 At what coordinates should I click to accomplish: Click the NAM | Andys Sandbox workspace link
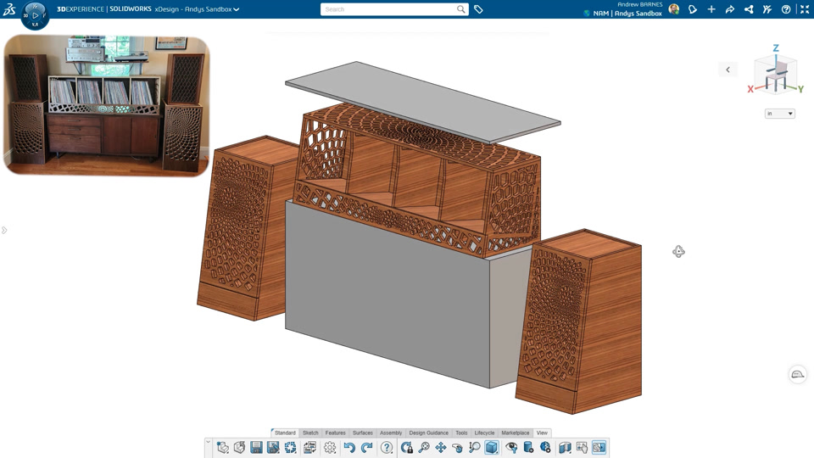pyautogui.click(x=627, y=14)
